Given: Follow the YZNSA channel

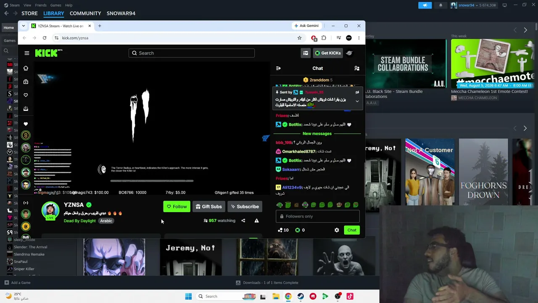Looking at the screenshot, I should tap(177, 207).
